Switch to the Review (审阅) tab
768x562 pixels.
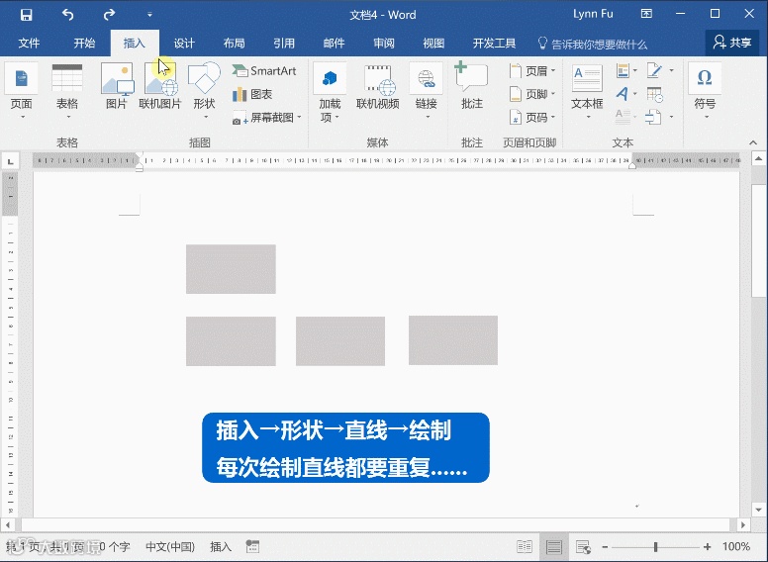[384, 44]
